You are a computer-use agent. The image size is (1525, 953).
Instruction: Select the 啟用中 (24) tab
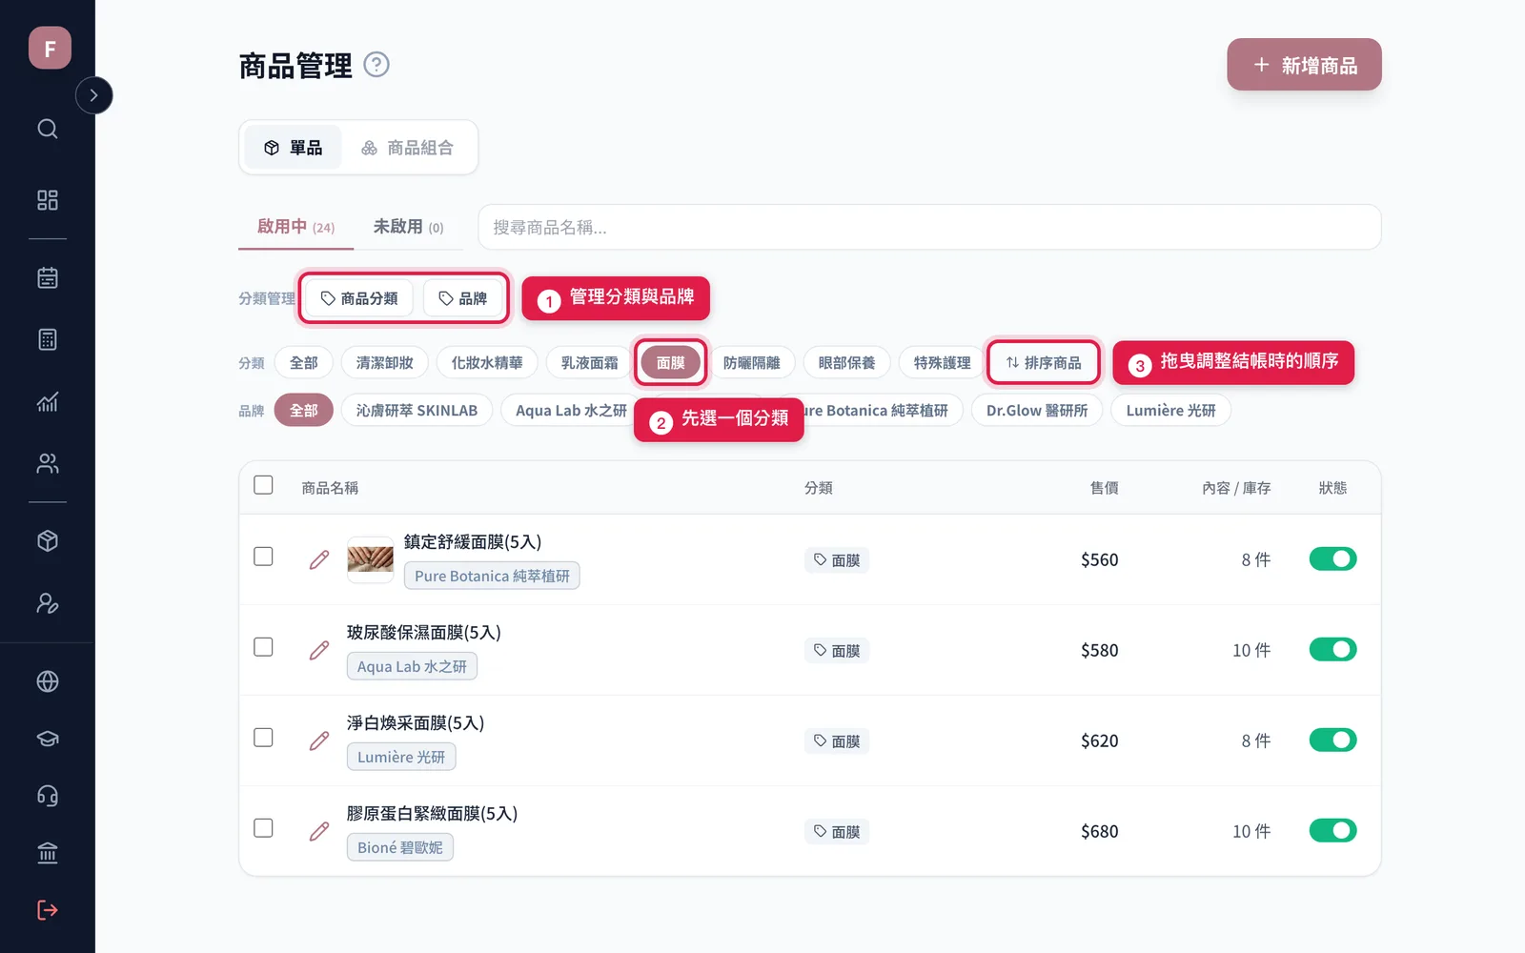[295, 227]
